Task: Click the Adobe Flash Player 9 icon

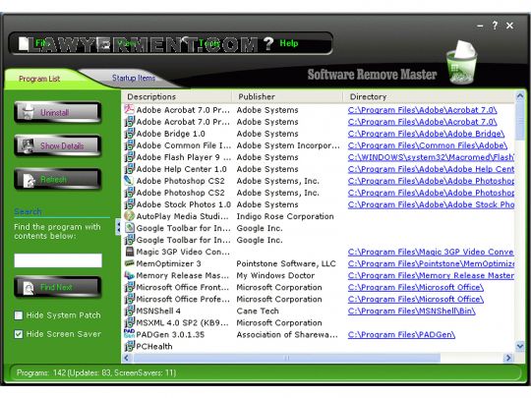Action: 129,156
